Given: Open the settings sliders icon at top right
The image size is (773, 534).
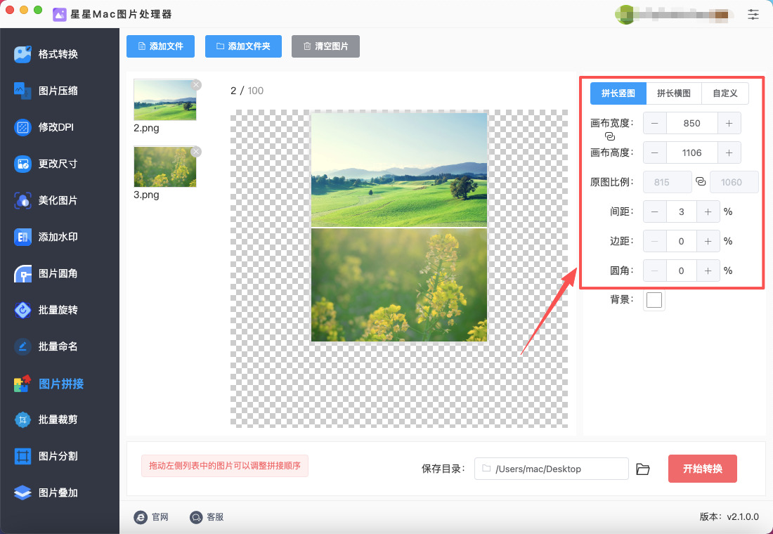Looking at the screenshot, I should click(753, 14).
